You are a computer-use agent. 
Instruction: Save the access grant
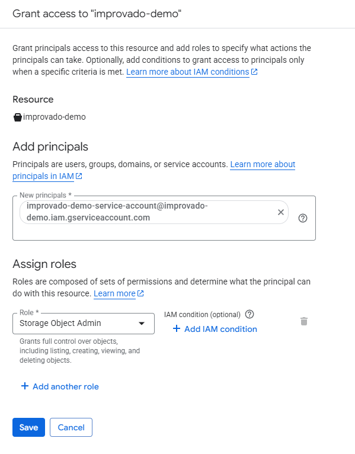[28, 427]
